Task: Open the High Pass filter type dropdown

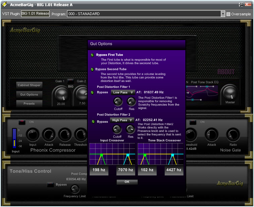Action: coord(122,120)
